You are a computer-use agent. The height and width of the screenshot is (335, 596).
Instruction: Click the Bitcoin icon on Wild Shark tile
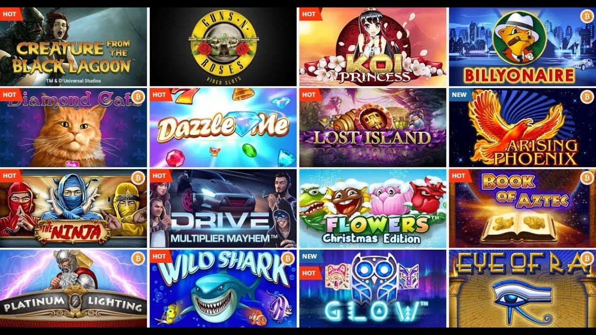click(288, 258)
